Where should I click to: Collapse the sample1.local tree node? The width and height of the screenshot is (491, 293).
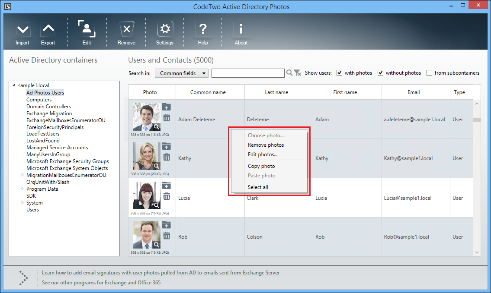pyautogui.click(x=14, y=85)
